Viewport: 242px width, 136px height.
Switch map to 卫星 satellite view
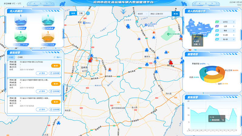80,14
